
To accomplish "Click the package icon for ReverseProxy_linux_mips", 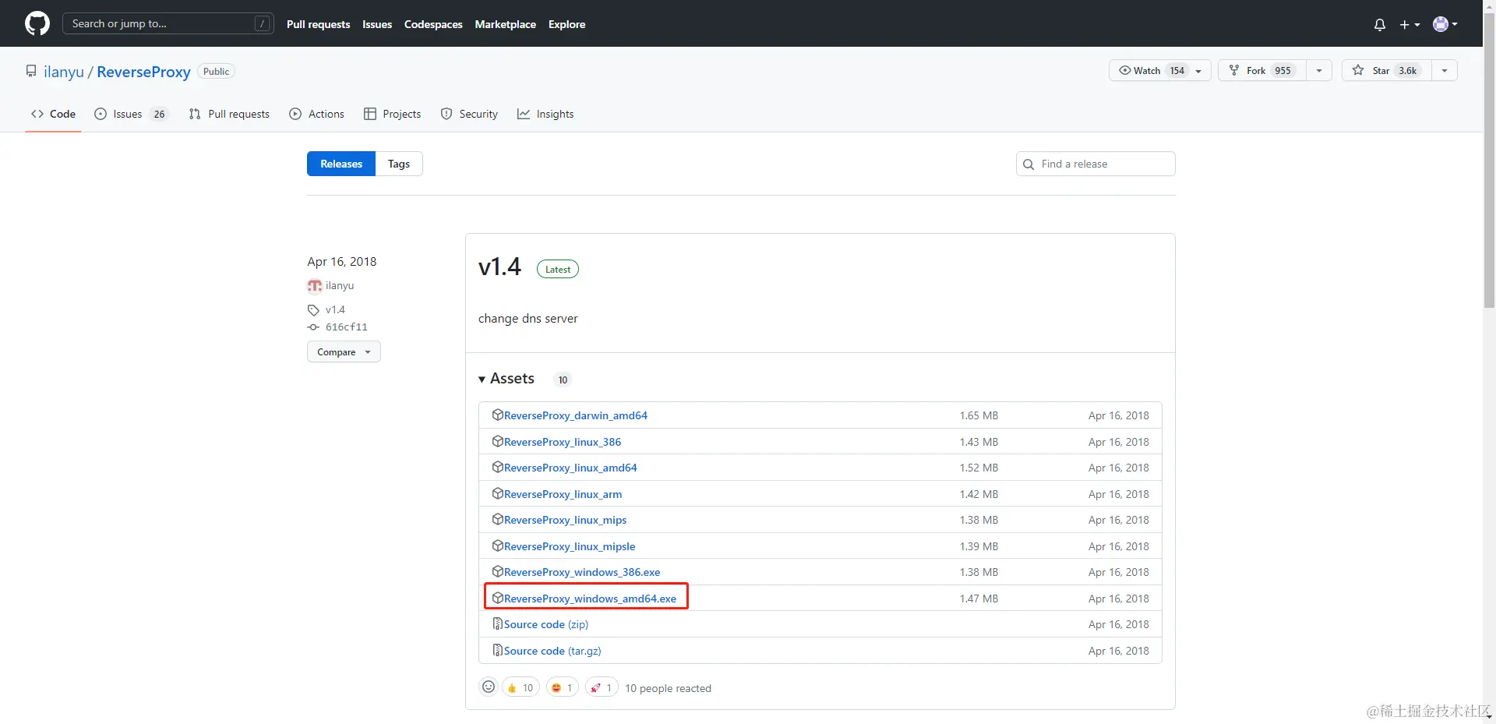I will point(497,519).
